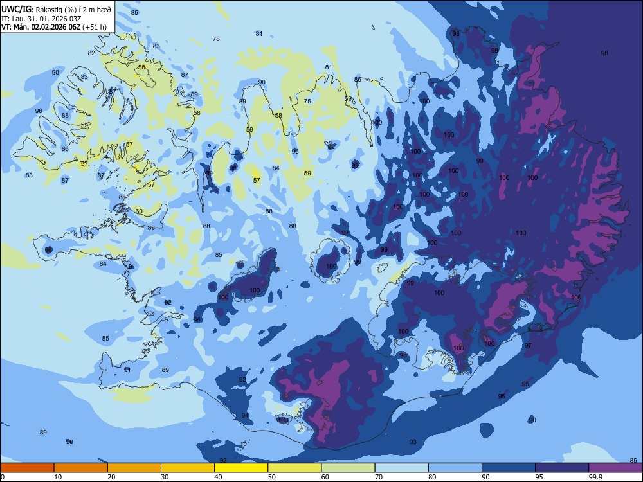Pick the 95–99.9% indigo legend swatch
Viewport: 643px width, 482px height.
tap(562, 468)
